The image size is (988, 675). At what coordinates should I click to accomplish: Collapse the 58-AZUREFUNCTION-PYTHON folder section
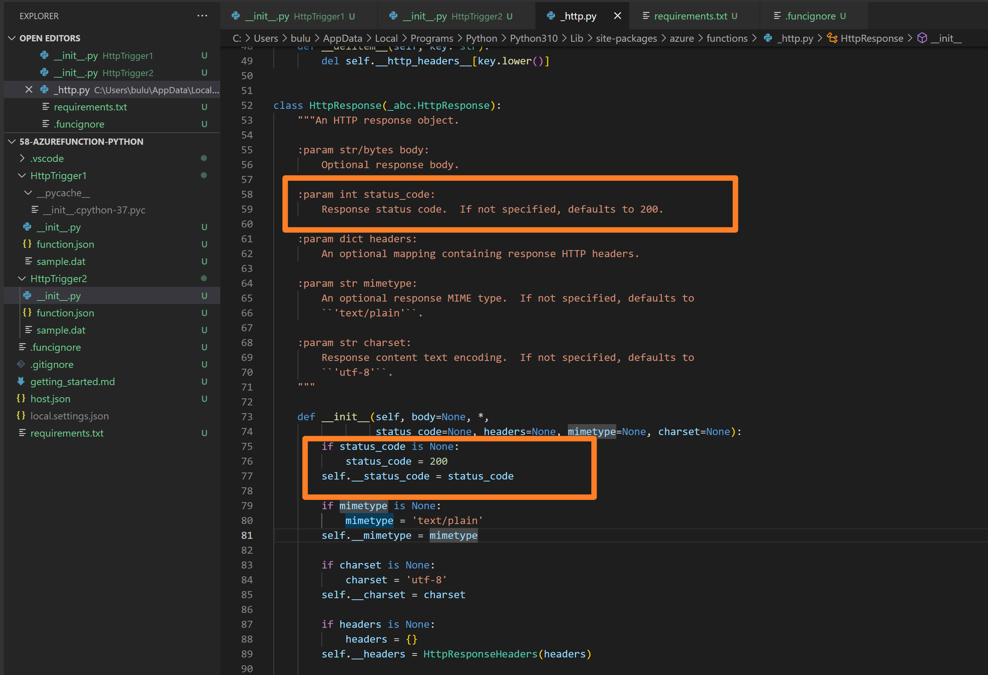[x=12, y=142]
